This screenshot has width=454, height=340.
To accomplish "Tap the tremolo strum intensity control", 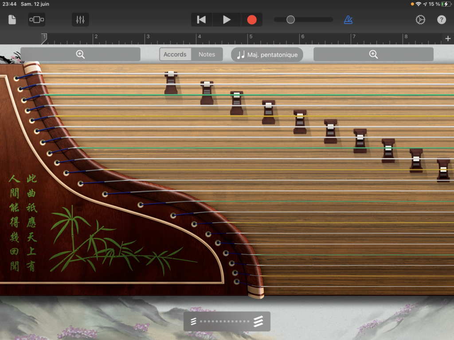I will (x=227, y=321).
